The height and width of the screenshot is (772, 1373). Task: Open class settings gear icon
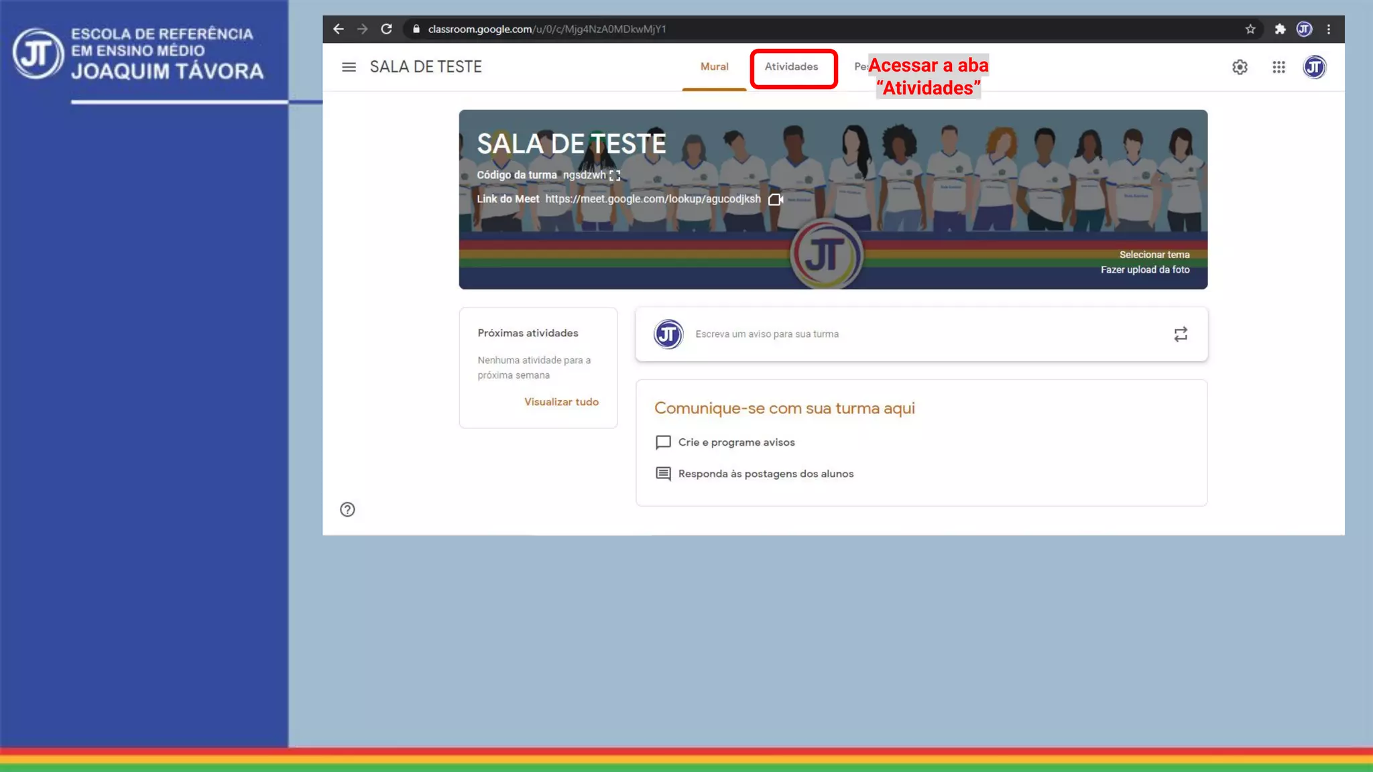[1240, 67]
